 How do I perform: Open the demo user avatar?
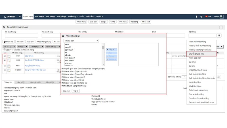pyautogui.click(x=222, y=17)
